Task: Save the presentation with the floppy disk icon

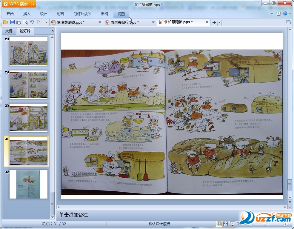Action: pos(12,22)
